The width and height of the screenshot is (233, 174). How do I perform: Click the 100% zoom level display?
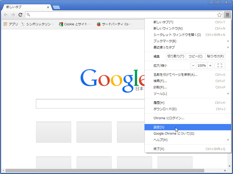[202, 65]
